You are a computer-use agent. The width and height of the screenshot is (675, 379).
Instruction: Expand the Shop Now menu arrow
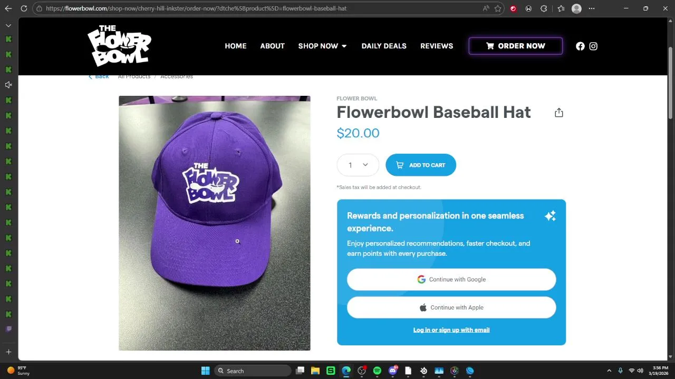click(344, 46)
